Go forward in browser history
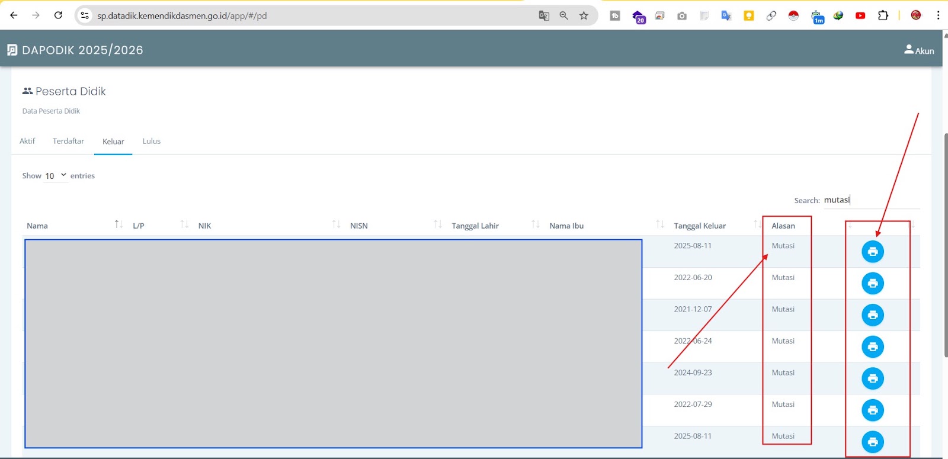 [x=36, y=15]
